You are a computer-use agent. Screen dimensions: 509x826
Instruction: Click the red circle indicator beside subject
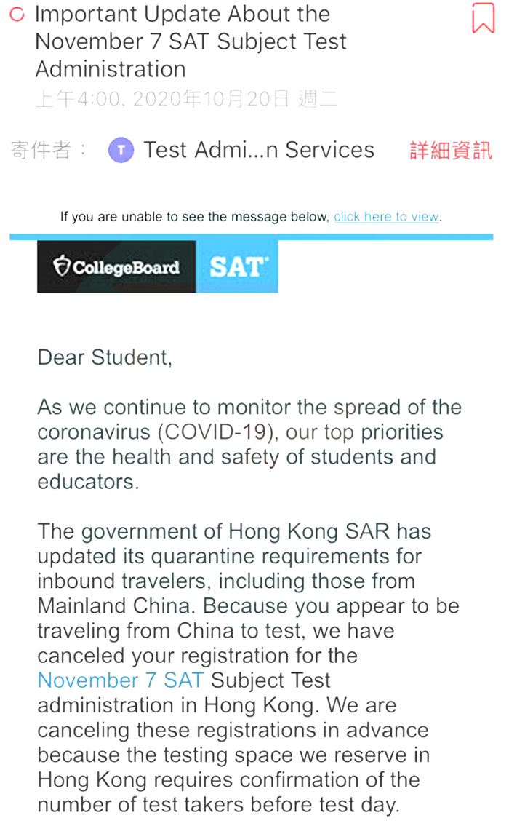click(x=17, y=15)
